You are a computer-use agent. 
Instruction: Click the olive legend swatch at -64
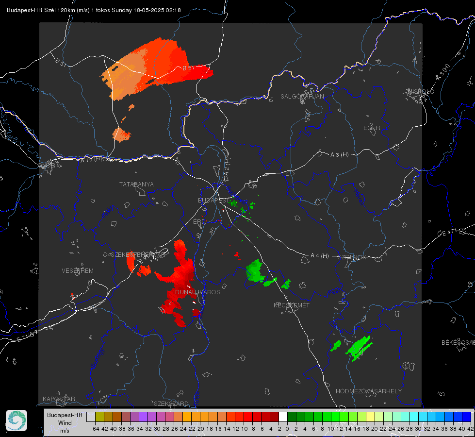(x=99, y=417)
